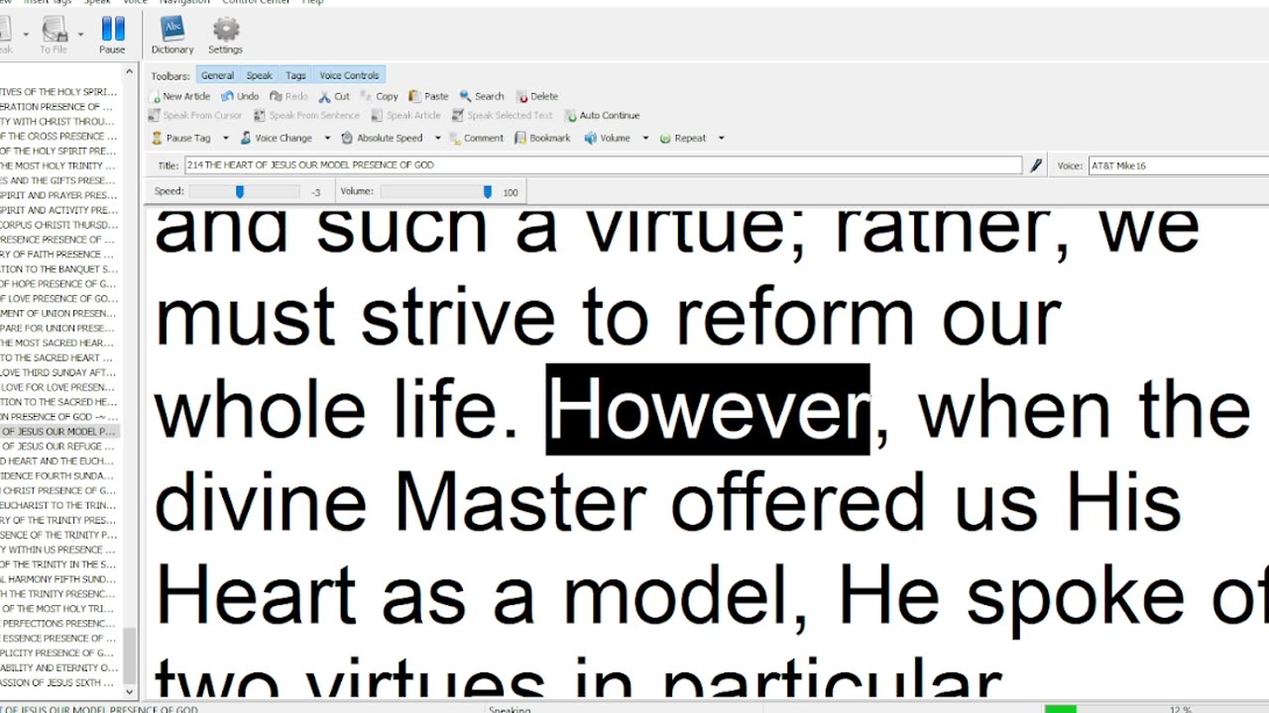Click the Undo button

240,96
